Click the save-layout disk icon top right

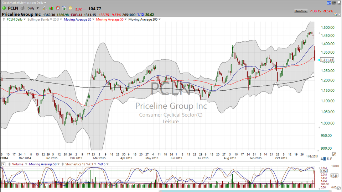pyautogui.click(x=339, y=3)
